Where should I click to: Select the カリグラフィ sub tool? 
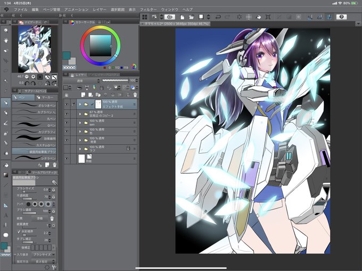[34, 132]
